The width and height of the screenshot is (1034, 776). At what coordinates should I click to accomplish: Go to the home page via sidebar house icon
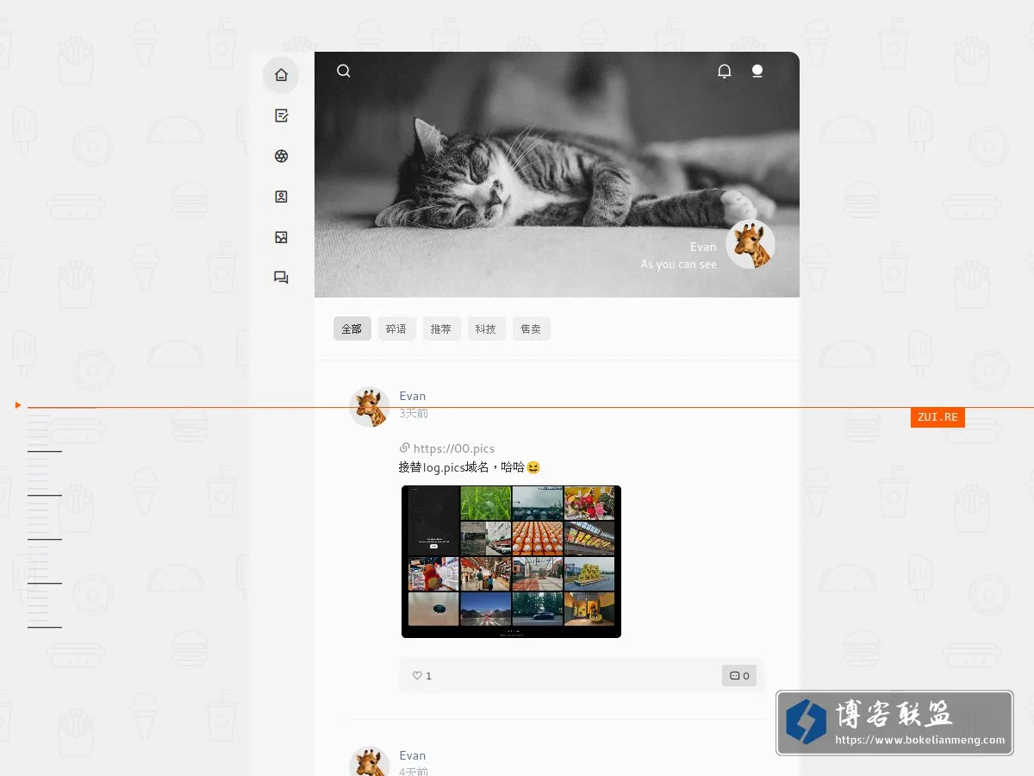click(281, 75)
